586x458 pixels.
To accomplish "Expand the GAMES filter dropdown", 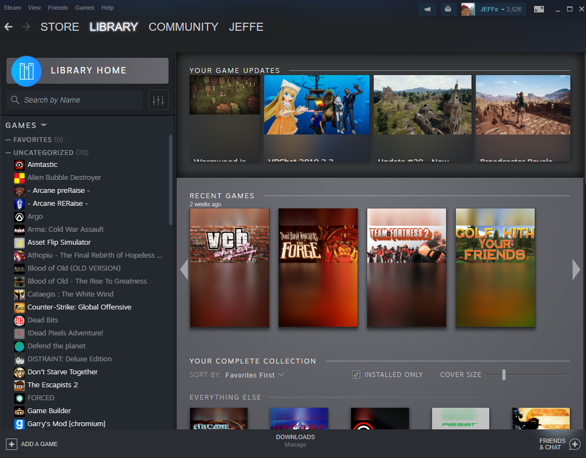I will coord(44,125).
